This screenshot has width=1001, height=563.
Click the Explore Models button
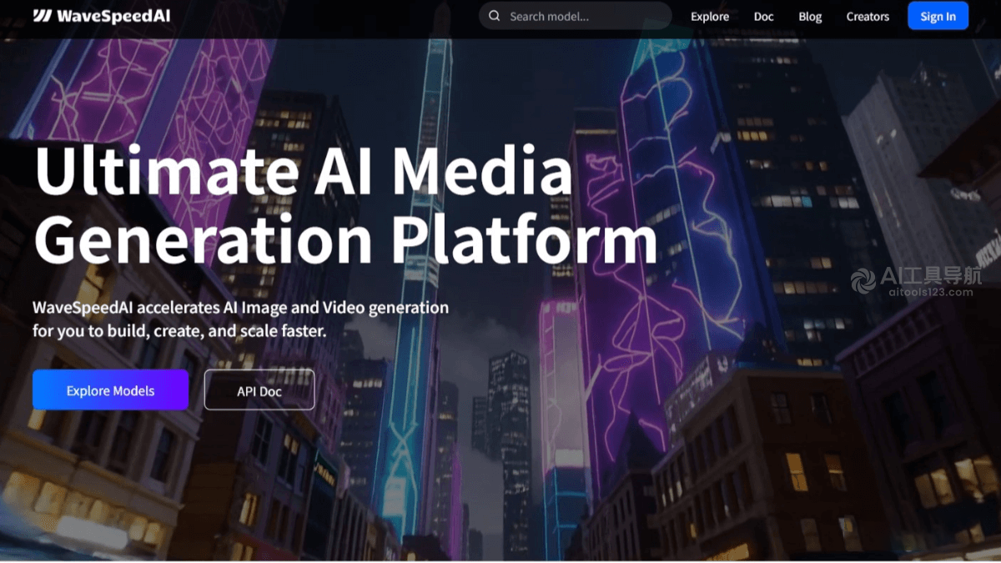point(110,390)
